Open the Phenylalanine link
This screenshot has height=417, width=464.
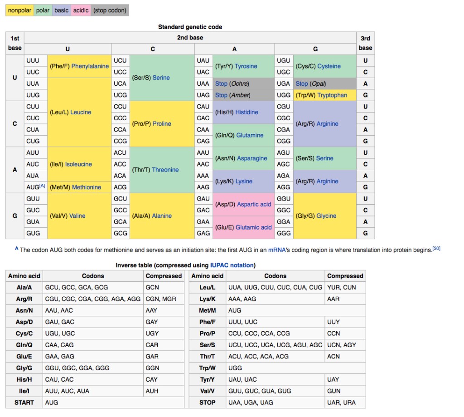point(90,66)
